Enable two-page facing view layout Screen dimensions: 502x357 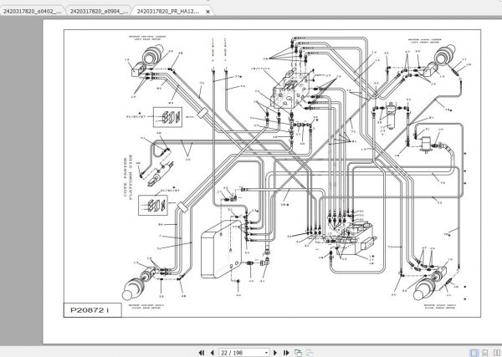click(x=496, y=353)
